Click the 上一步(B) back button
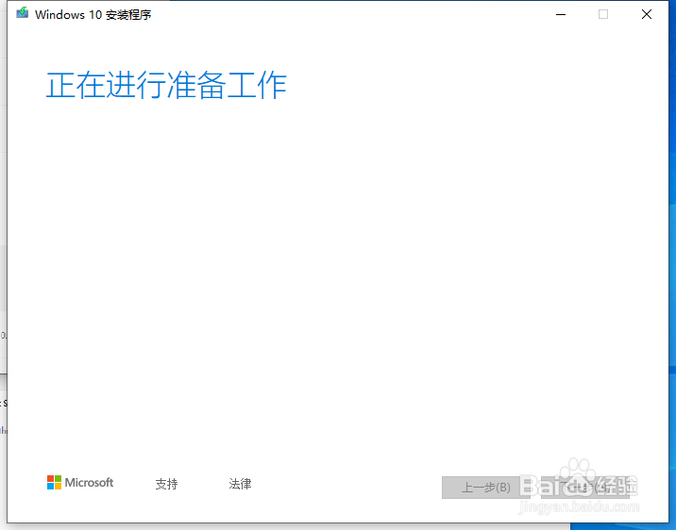676x530 pixels. (x=486, y=488)
